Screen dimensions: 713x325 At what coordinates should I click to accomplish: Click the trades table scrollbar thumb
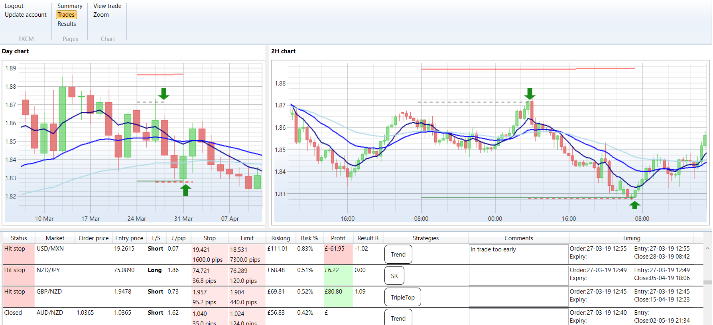[707, 282]
